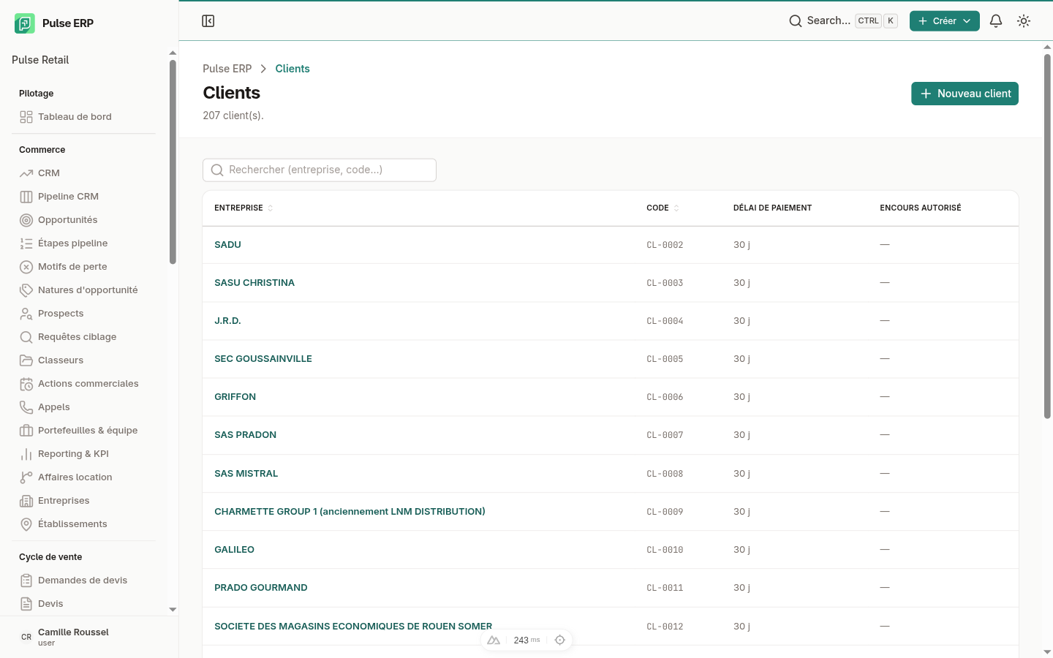Click the Pulse ERP logo icon
The image size is (1053, 658).
[x=24, y=23]
